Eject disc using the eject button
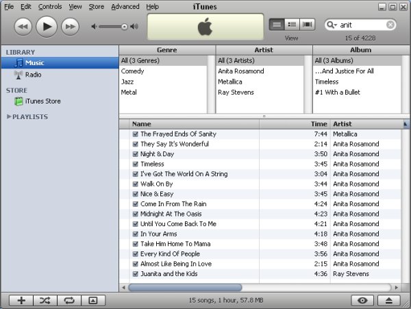Viewport: 411px width, 309px height. tap(389, 300)
